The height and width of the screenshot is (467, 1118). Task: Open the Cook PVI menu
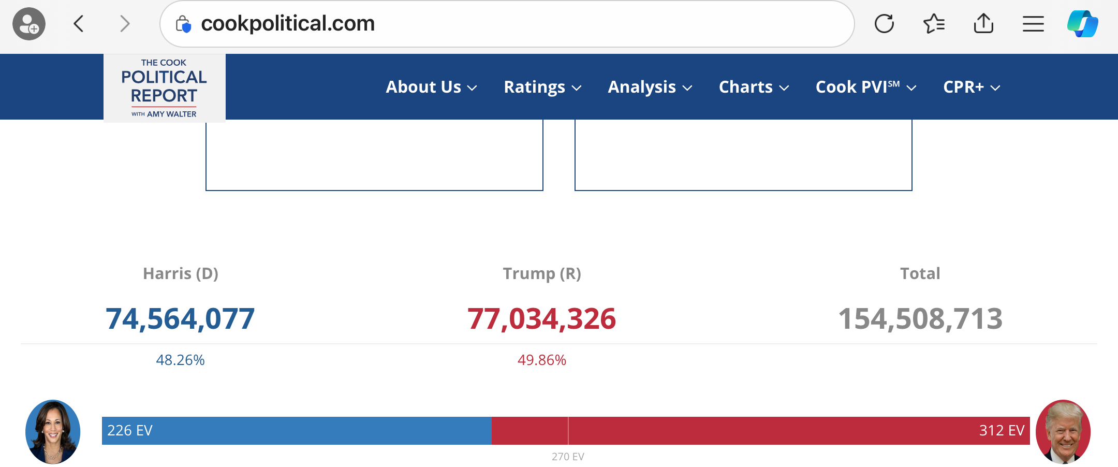(866, 87)
